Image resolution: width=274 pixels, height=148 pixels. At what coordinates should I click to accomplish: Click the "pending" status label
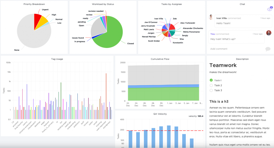(x=82, y=22)
